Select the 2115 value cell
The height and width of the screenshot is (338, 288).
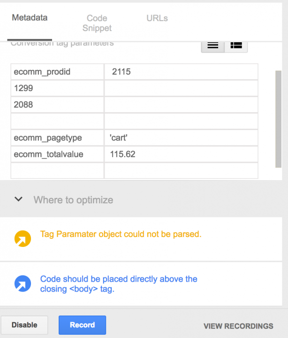pyautogui.click(x=181, y=72)
